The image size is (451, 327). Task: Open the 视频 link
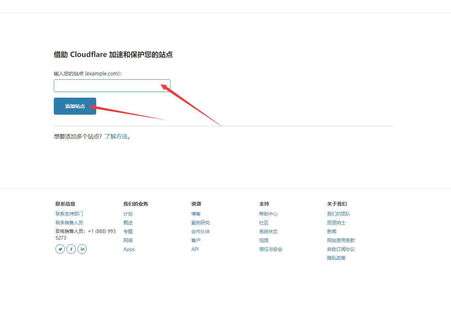(264, 240)
